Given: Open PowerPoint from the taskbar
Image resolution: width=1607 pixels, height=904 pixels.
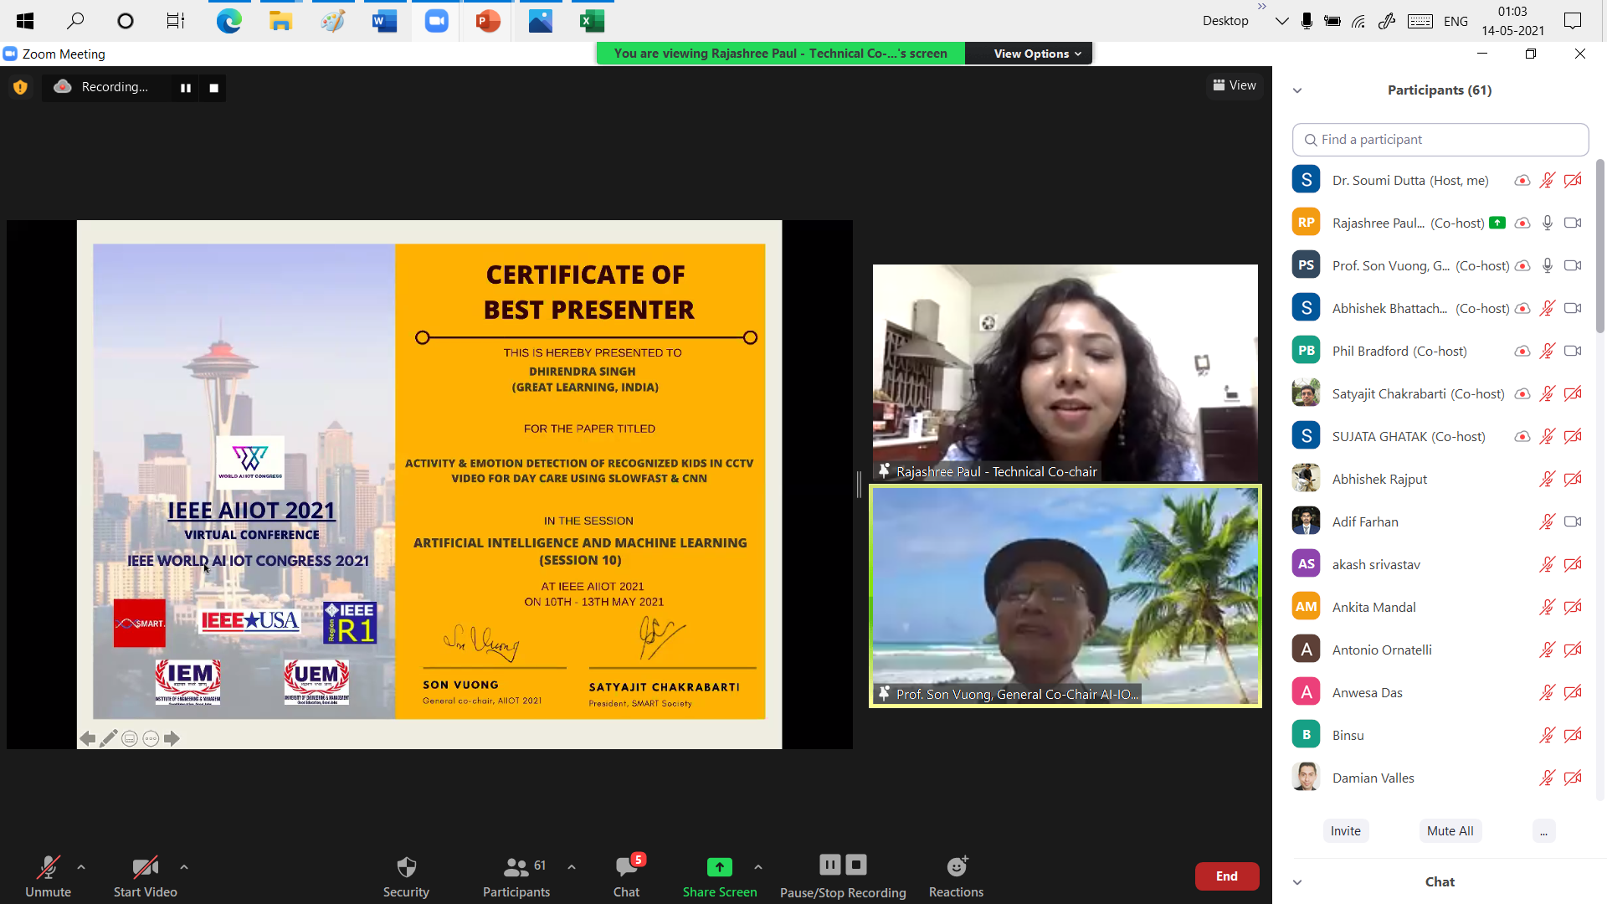Looking at the screenshot, I should point(488,21).
